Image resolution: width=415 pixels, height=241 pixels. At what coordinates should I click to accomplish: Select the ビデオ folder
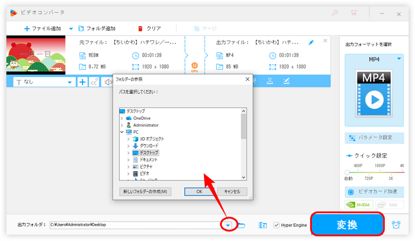[145, 173]
